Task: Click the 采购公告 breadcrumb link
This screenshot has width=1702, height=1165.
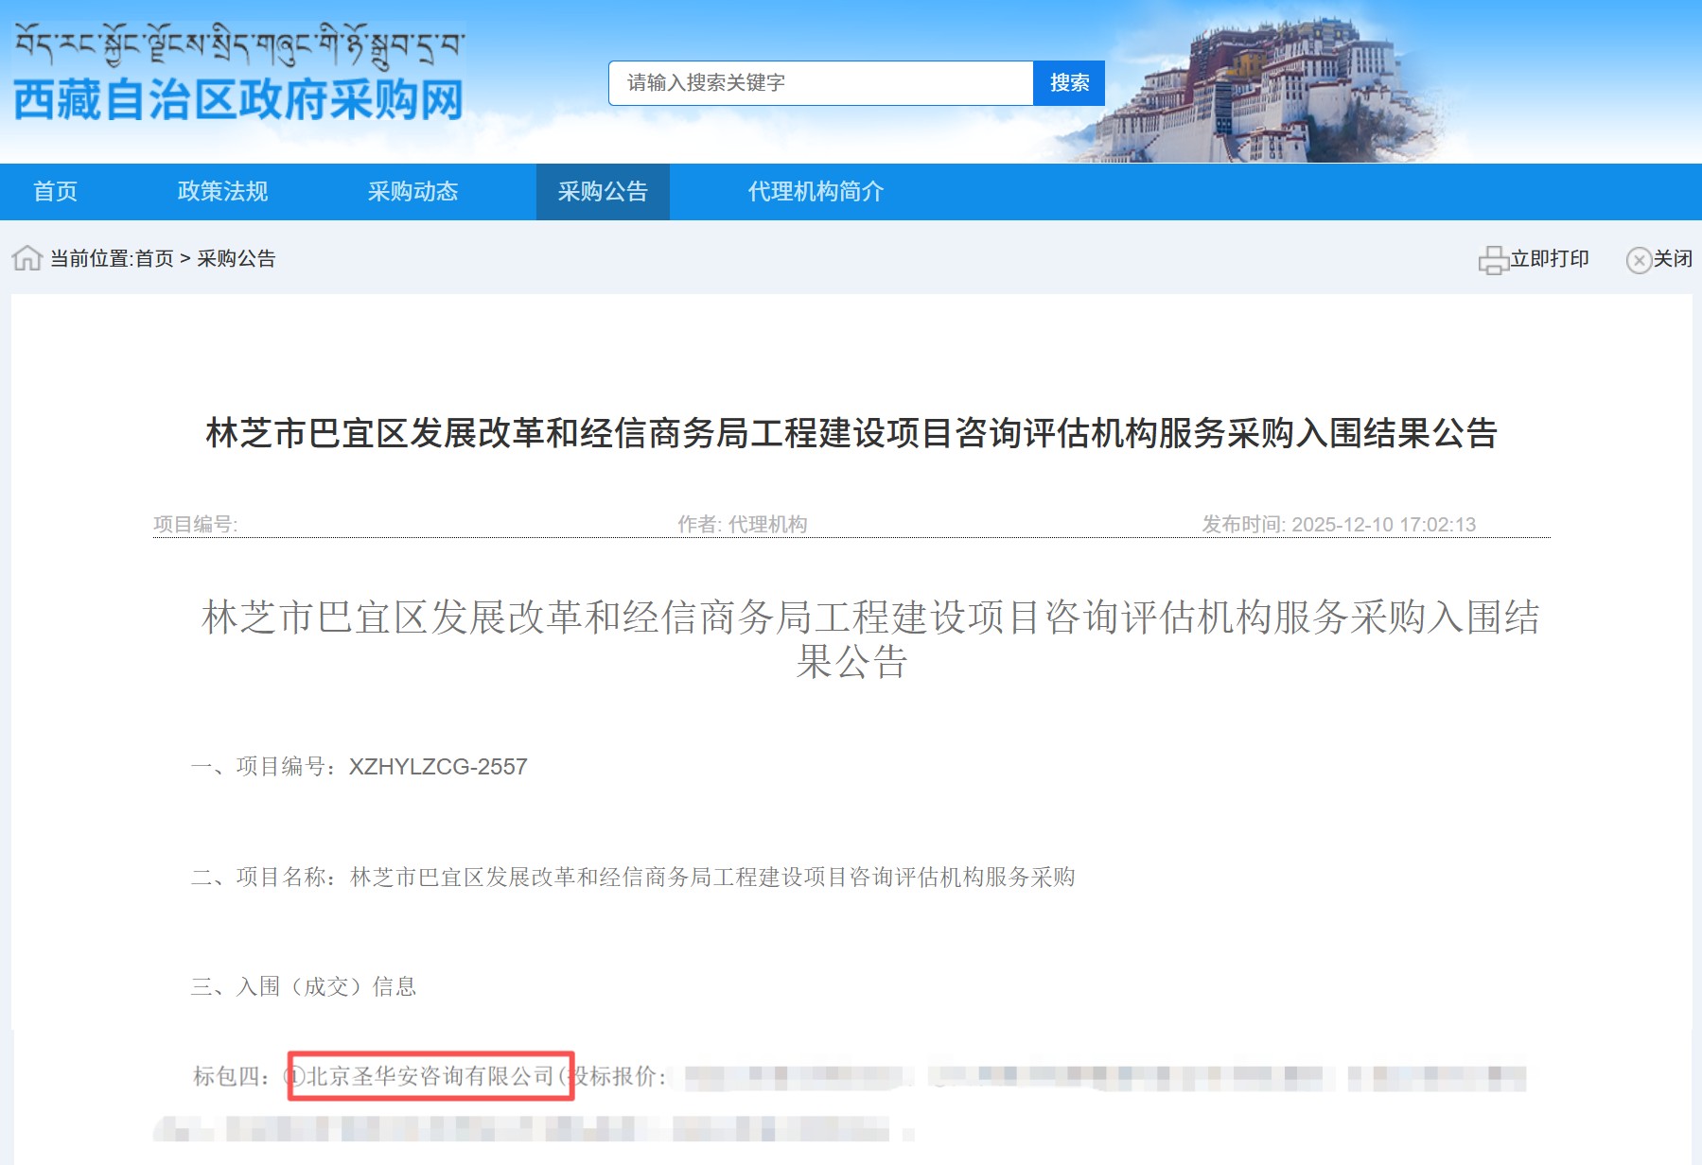Action: tap(236, 259)
